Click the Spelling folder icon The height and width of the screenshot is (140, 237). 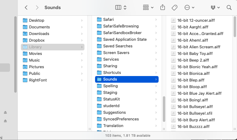tap(99, 86)
